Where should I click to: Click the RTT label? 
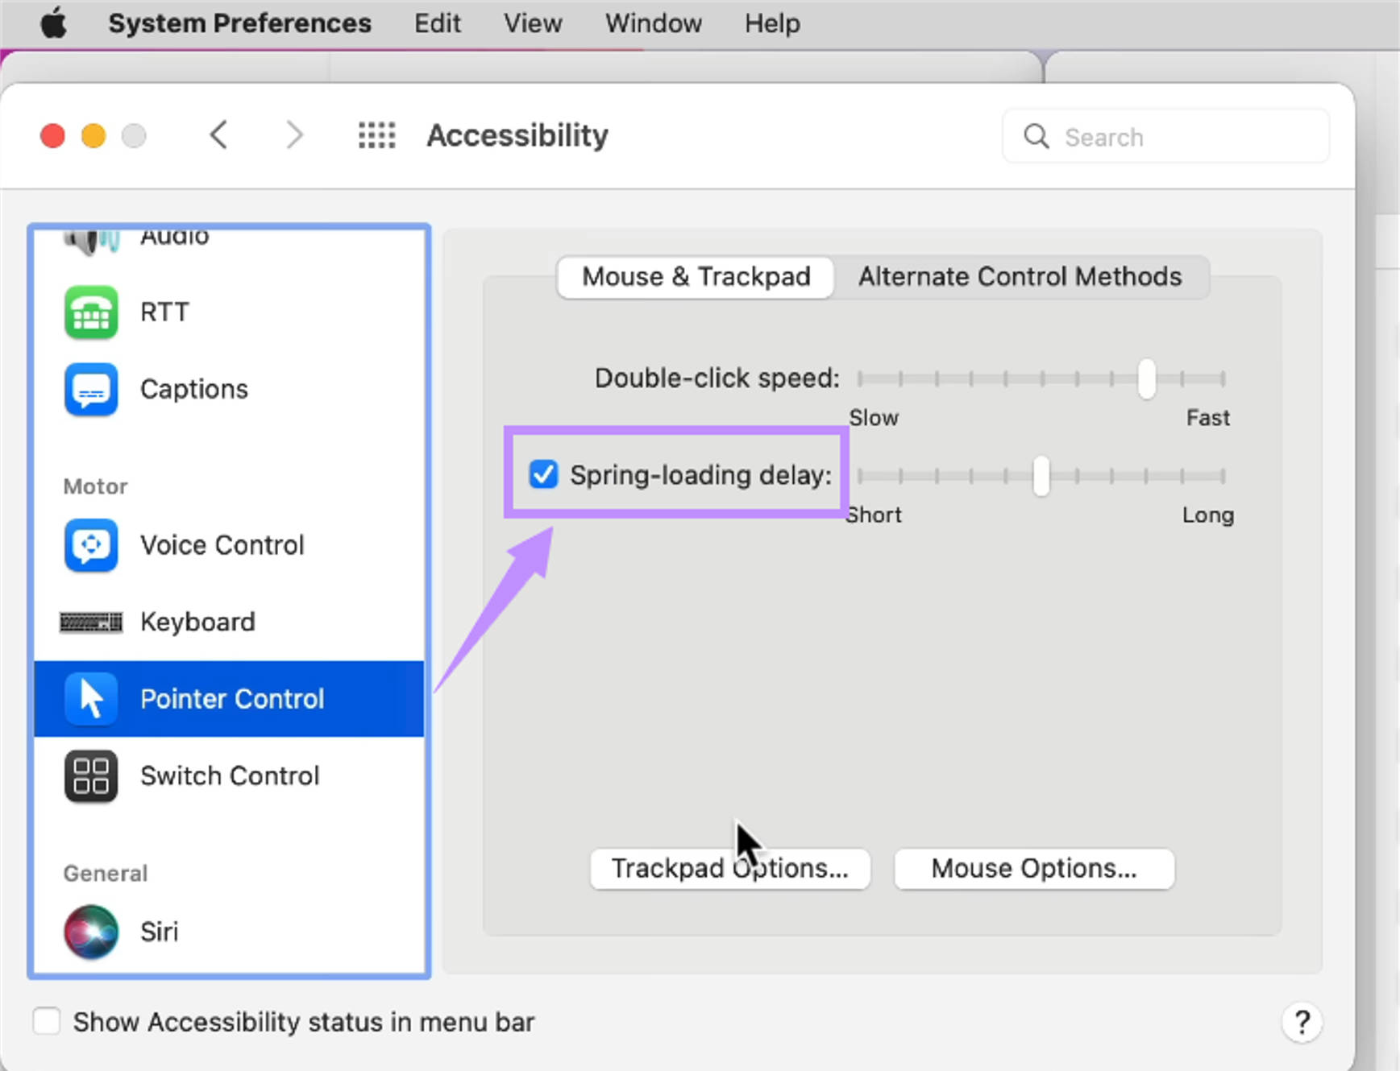coord(164,312)
